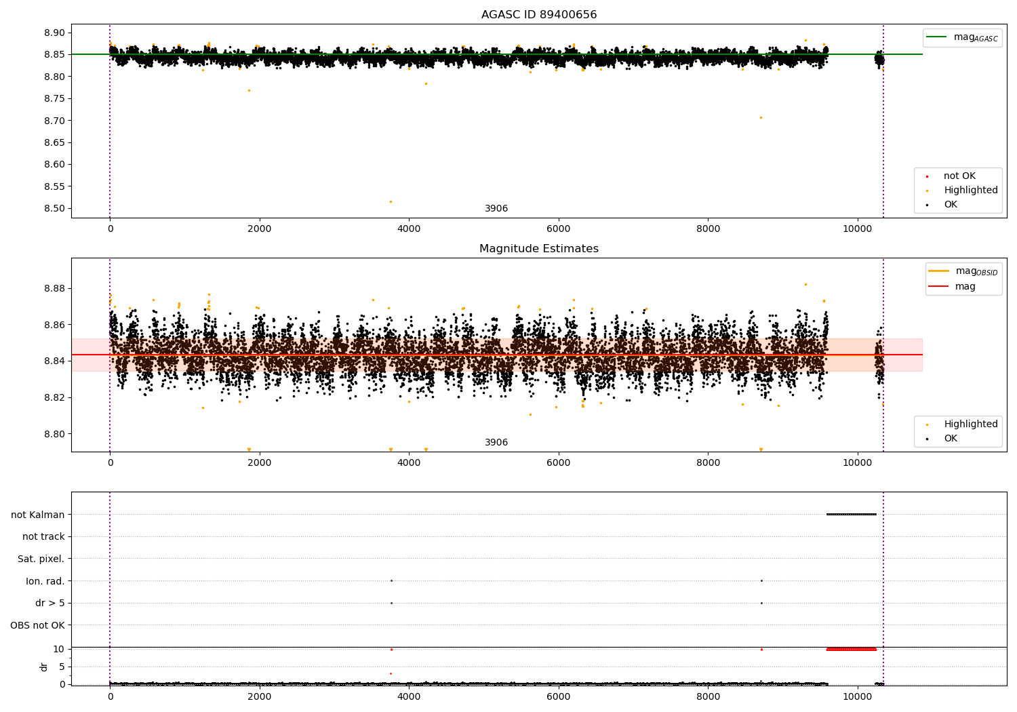Click the 8.75 y-axis tick label

[54, 99]
